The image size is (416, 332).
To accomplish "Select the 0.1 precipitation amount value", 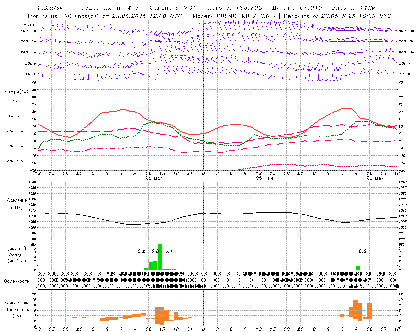I will 169,251.
